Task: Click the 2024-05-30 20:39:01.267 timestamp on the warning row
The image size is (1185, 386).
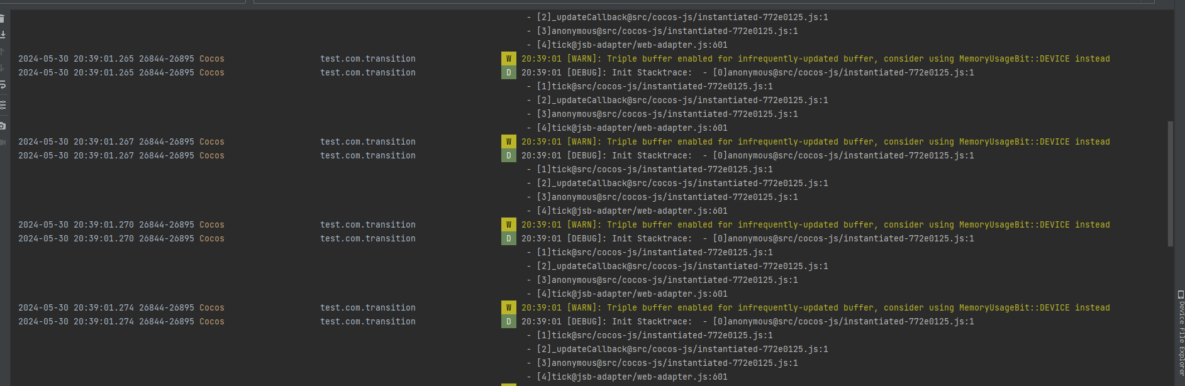Action: pyautogui.click(x=76, y=141)
